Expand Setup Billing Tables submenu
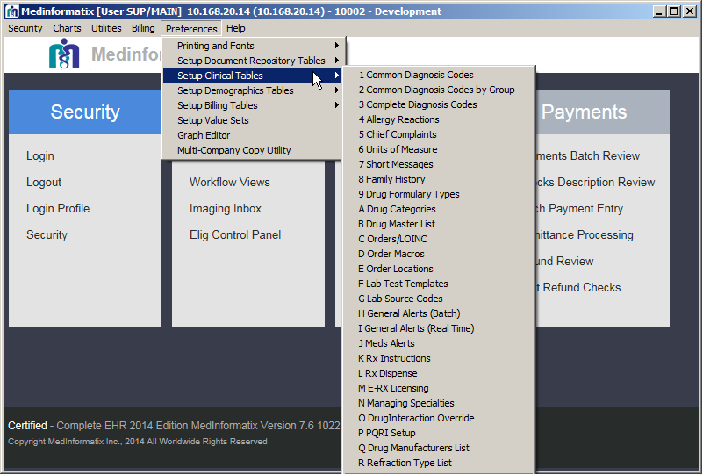This screenshot has width=703, height=475. (254, 105)
